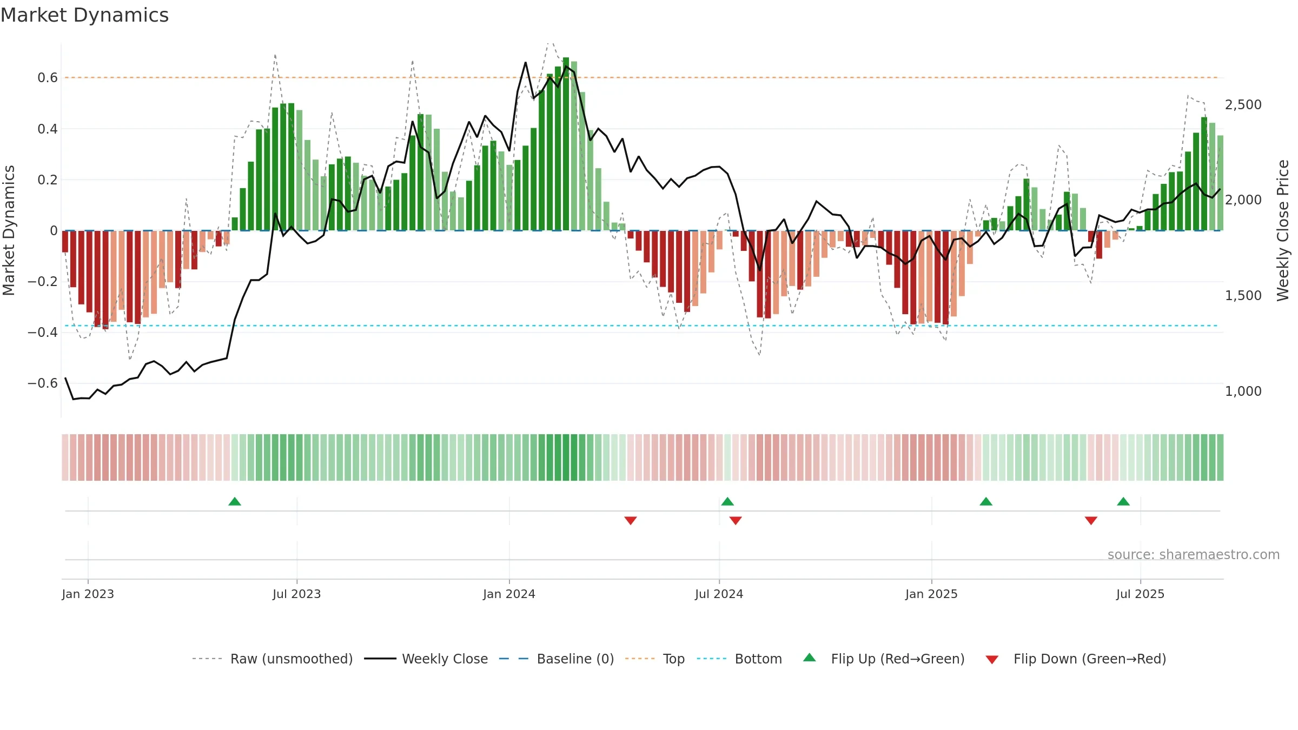Click the orange dashed Top threshold line in chart
This screenshot has height=730, width=1298.
click(643, 77)
